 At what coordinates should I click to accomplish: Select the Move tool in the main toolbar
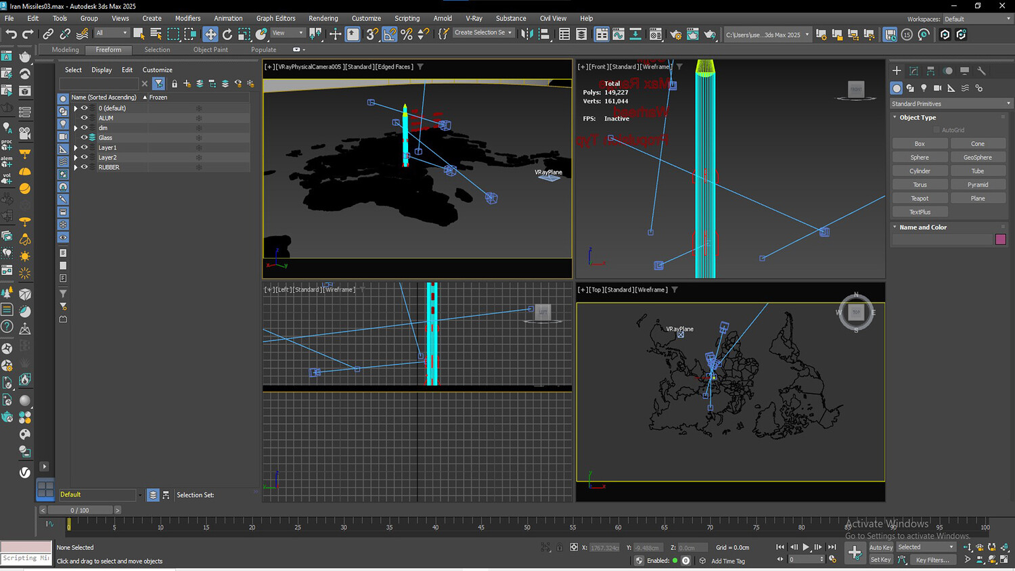(x=210, y=34)
